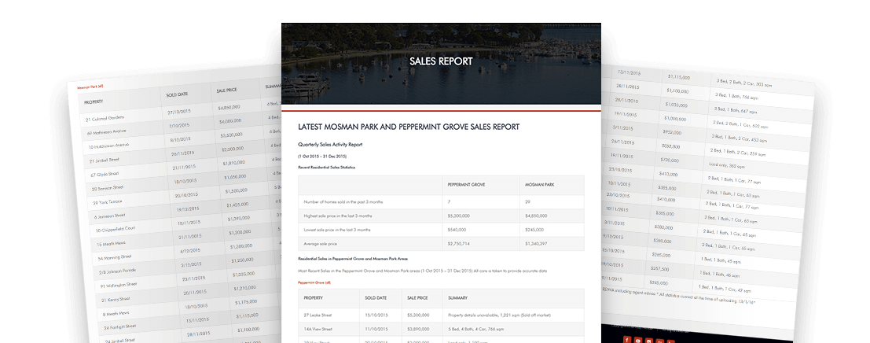Click the Facebook icon in the footer

tap(627, 339)
